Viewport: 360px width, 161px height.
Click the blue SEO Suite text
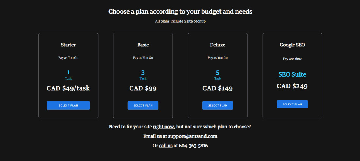click(292, 74)
